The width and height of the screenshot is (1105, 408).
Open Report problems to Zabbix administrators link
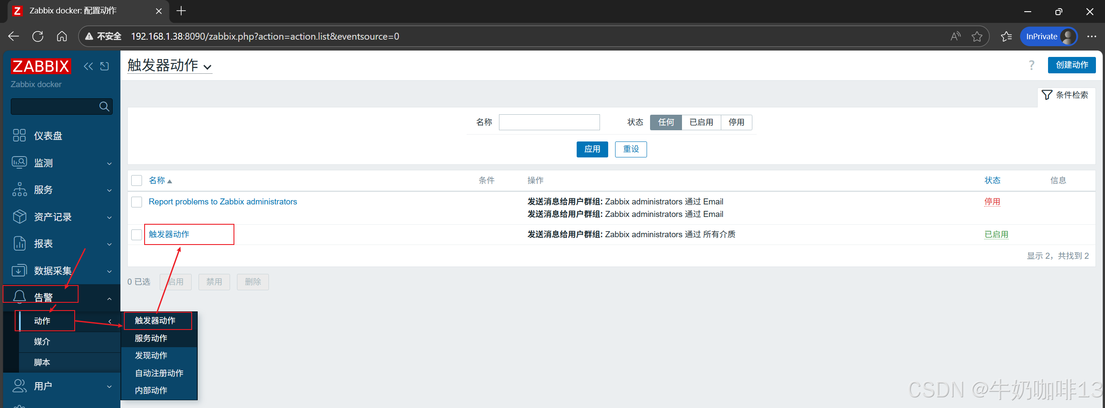click(223, 202)
